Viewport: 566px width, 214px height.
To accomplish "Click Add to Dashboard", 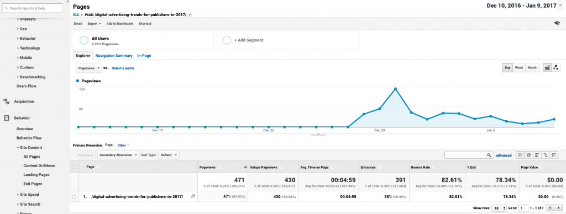I will [x=119, y=23].
